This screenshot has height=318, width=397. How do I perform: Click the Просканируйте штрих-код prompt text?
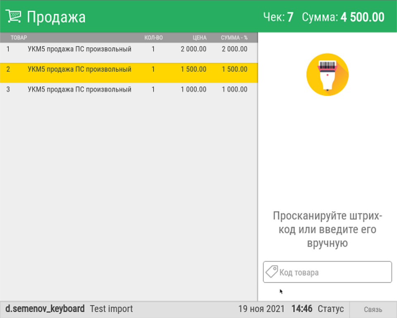click(328, 229)
